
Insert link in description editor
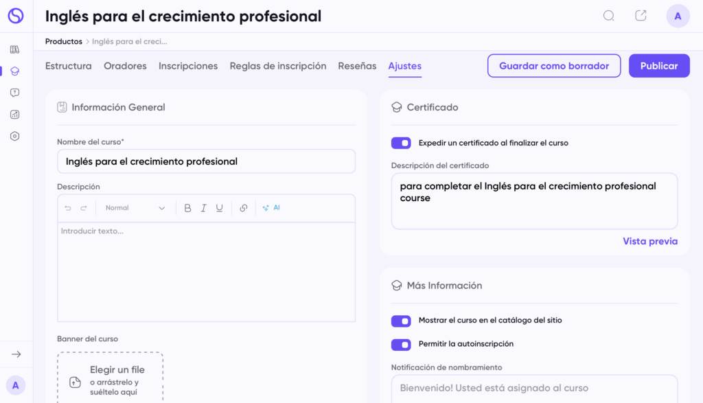pos(244,208)
